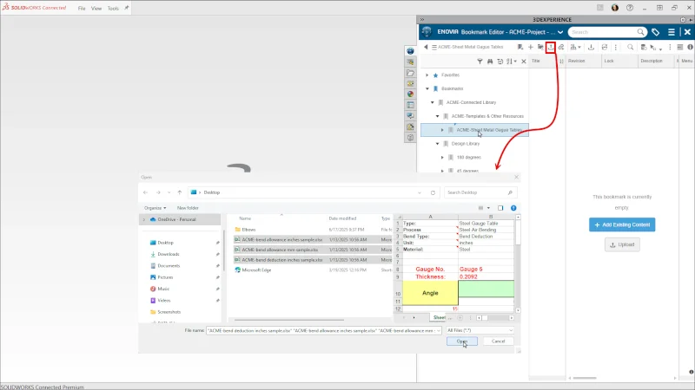Click the tag icon beside the search box
The width and height of the screenshot is (695, 390).
pyautogui.click(x=656, y=32)
